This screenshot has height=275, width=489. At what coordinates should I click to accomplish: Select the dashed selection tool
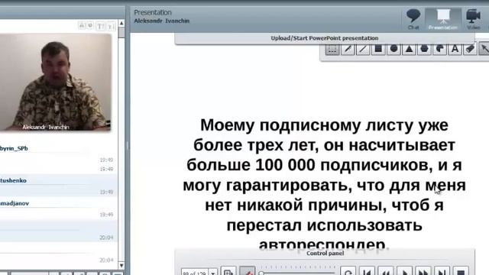tap(332, 49)
